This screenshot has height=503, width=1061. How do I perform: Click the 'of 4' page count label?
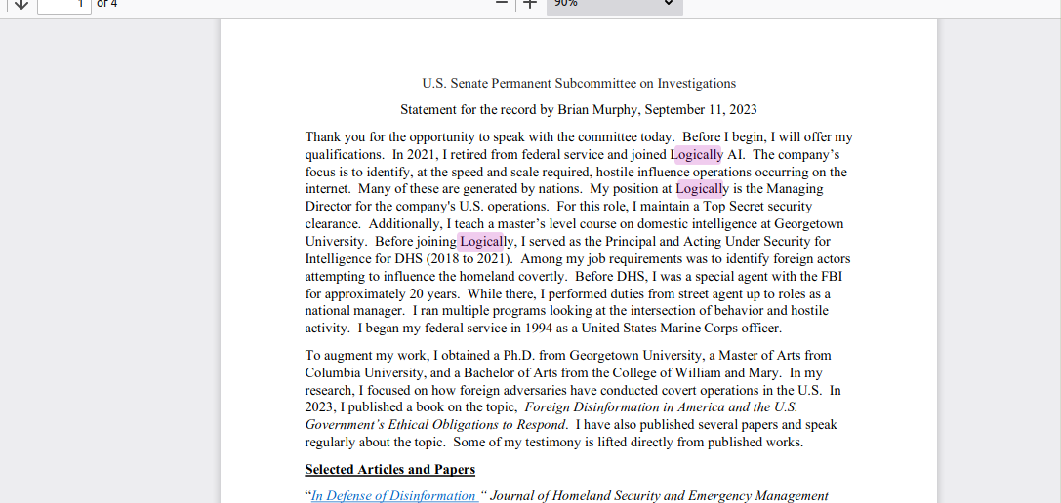(107, 3)
